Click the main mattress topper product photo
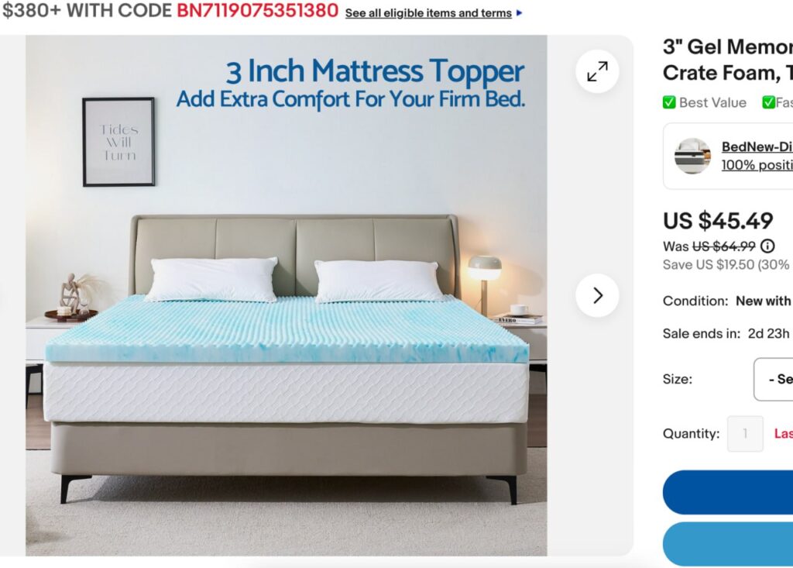793x568 pixels. (x=287, y=296)
